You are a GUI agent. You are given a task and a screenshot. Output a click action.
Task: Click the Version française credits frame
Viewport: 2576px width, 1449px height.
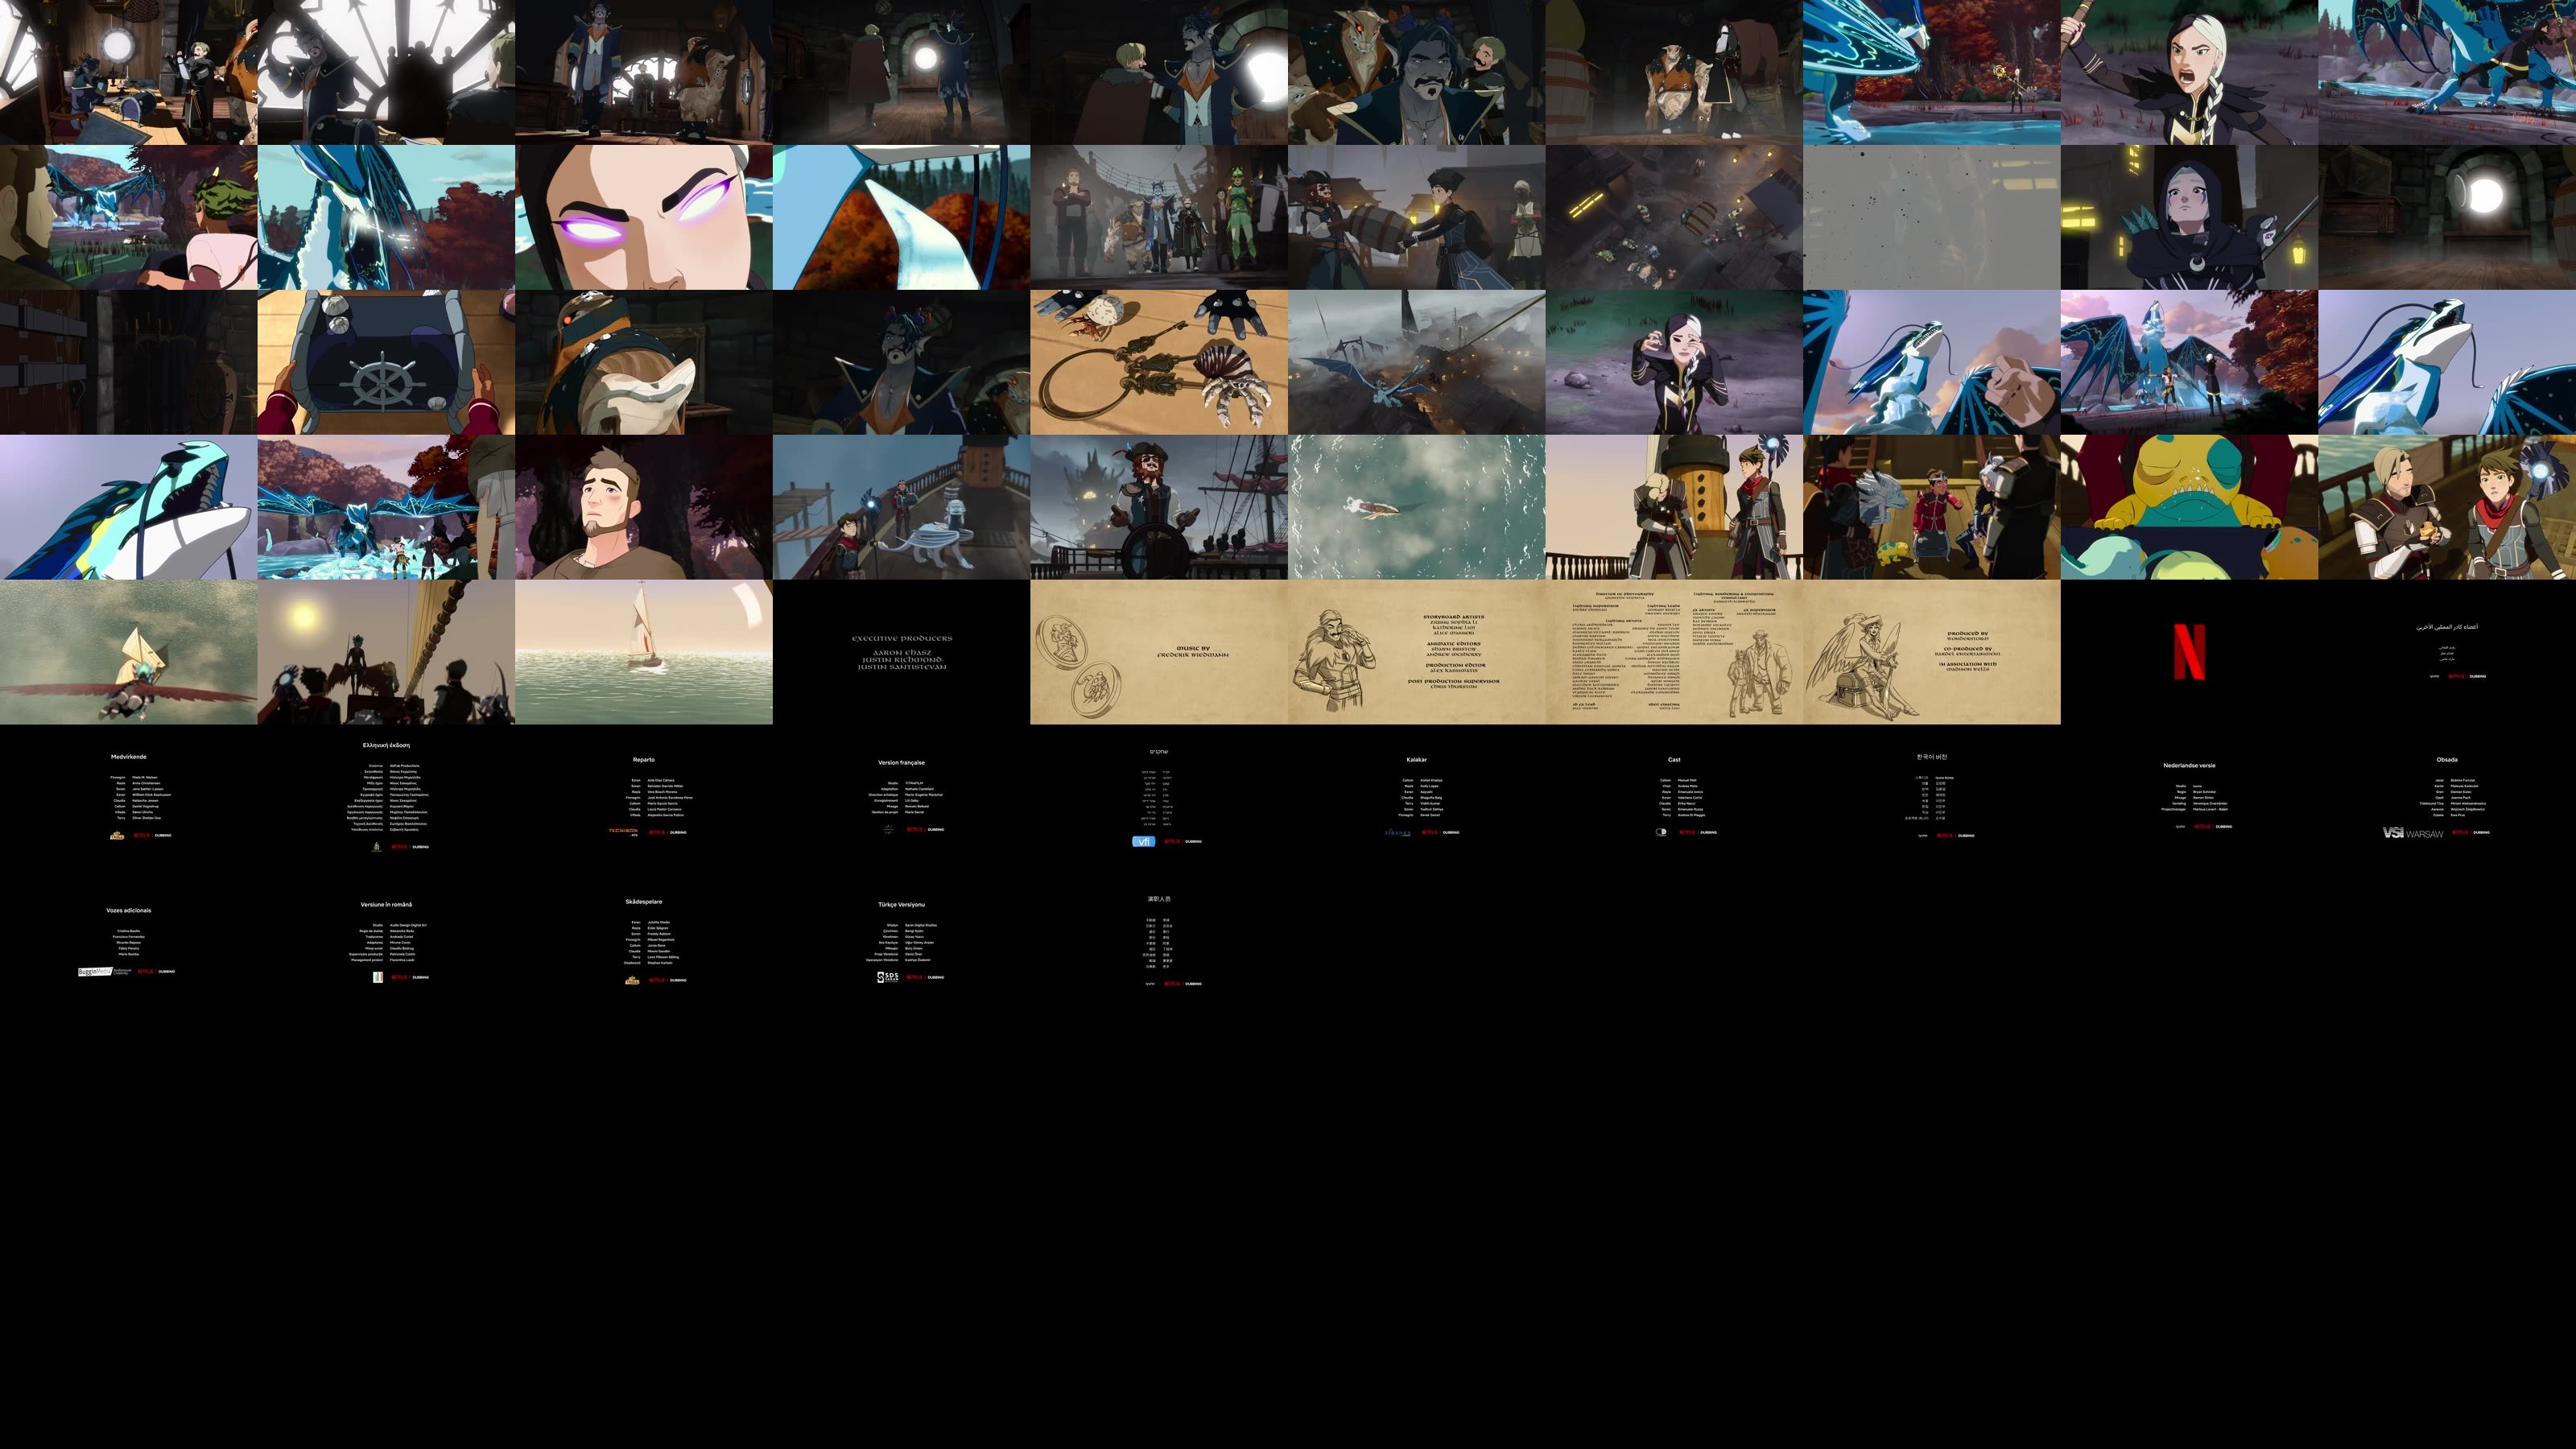(x=901, y=796)
